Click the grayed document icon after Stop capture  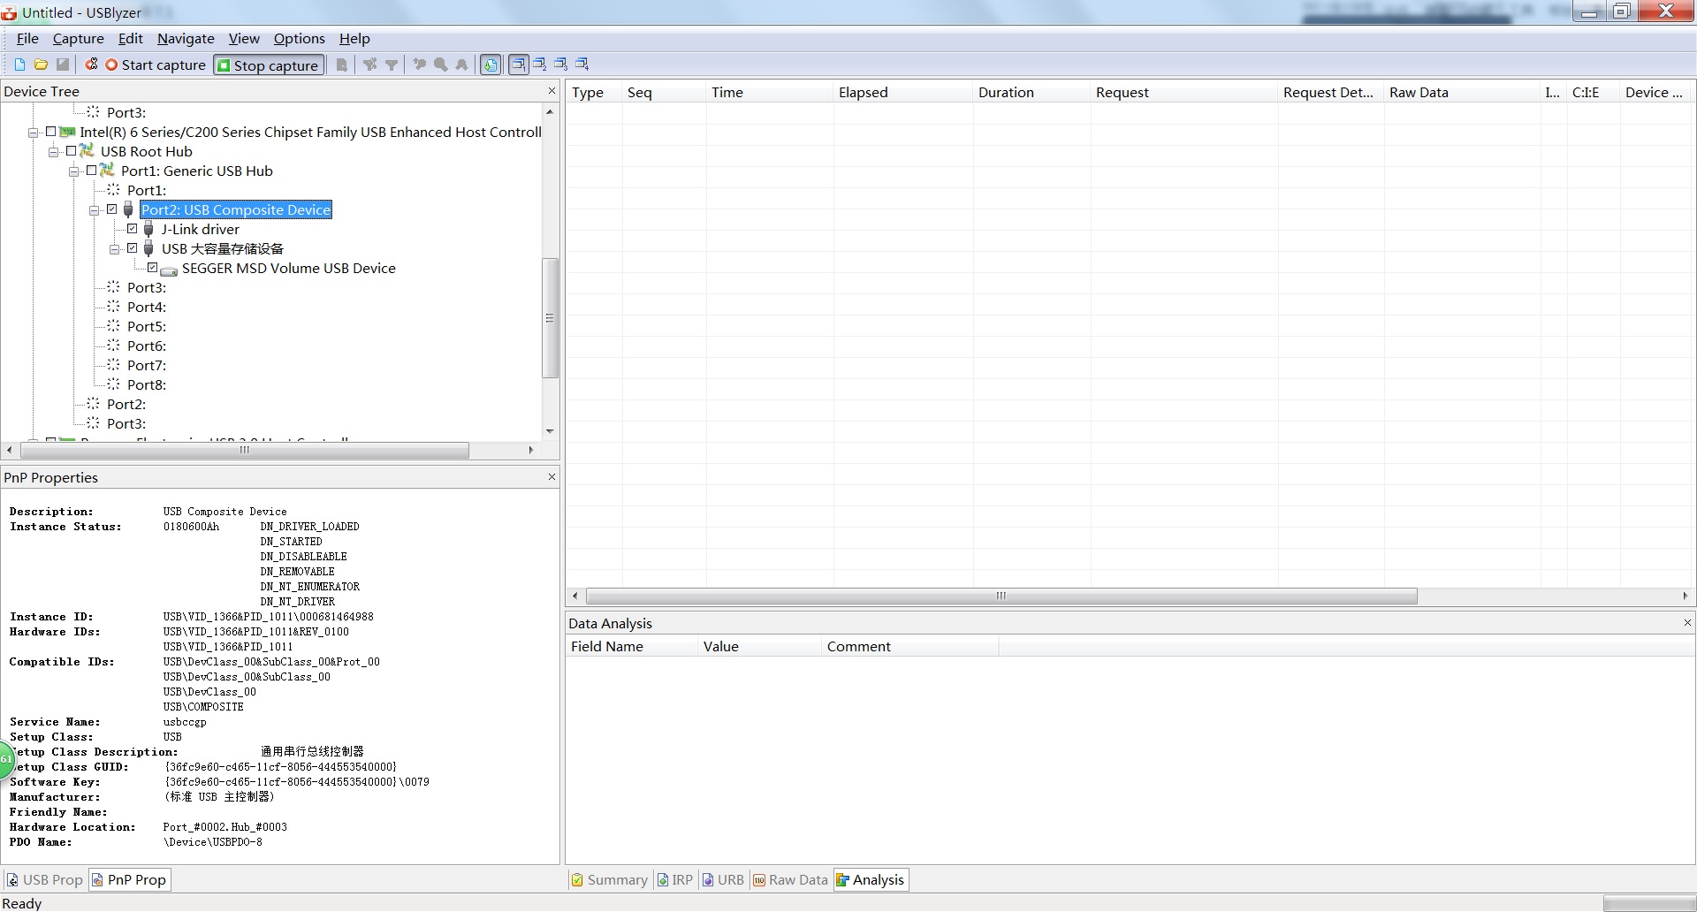[x=341, y=65]
